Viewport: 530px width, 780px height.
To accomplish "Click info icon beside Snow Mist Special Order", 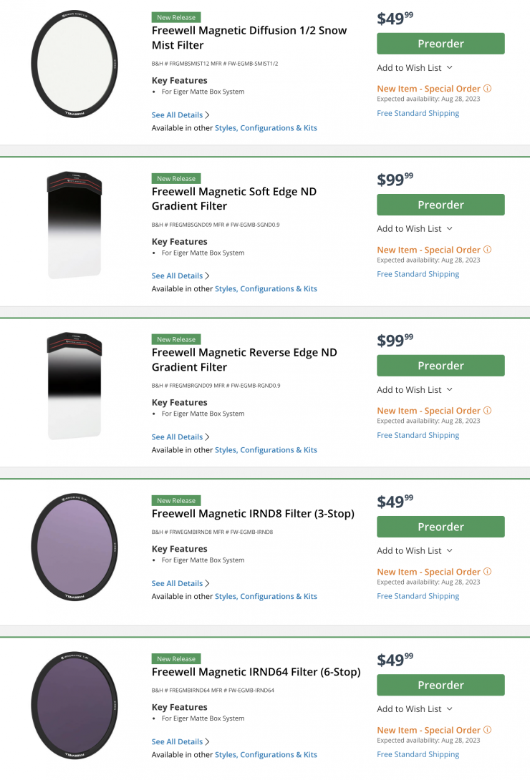I will coord(488,89).
